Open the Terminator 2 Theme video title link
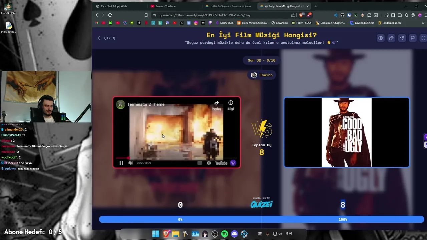The width and height of the screenshot is (427, 240). coord(146,104)
